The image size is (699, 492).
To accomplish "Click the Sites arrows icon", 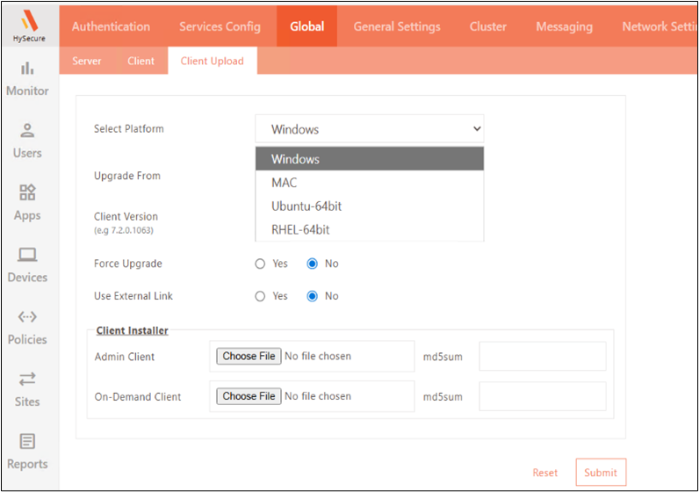I will point(27,379).
